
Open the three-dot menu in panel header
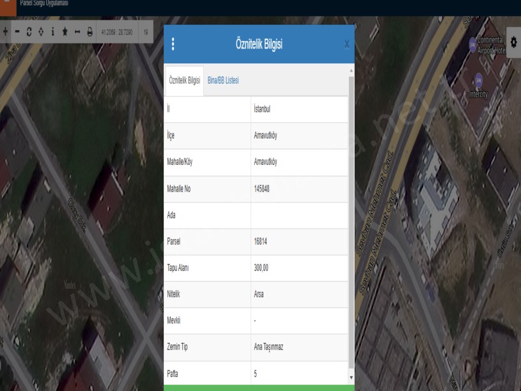[x=173, y=44]
